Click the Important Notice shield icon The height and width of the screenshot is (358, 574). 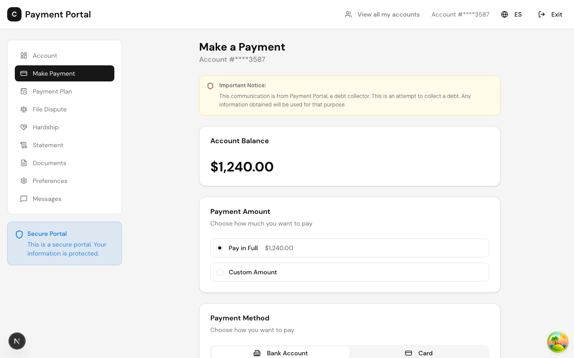click(210, 86)
